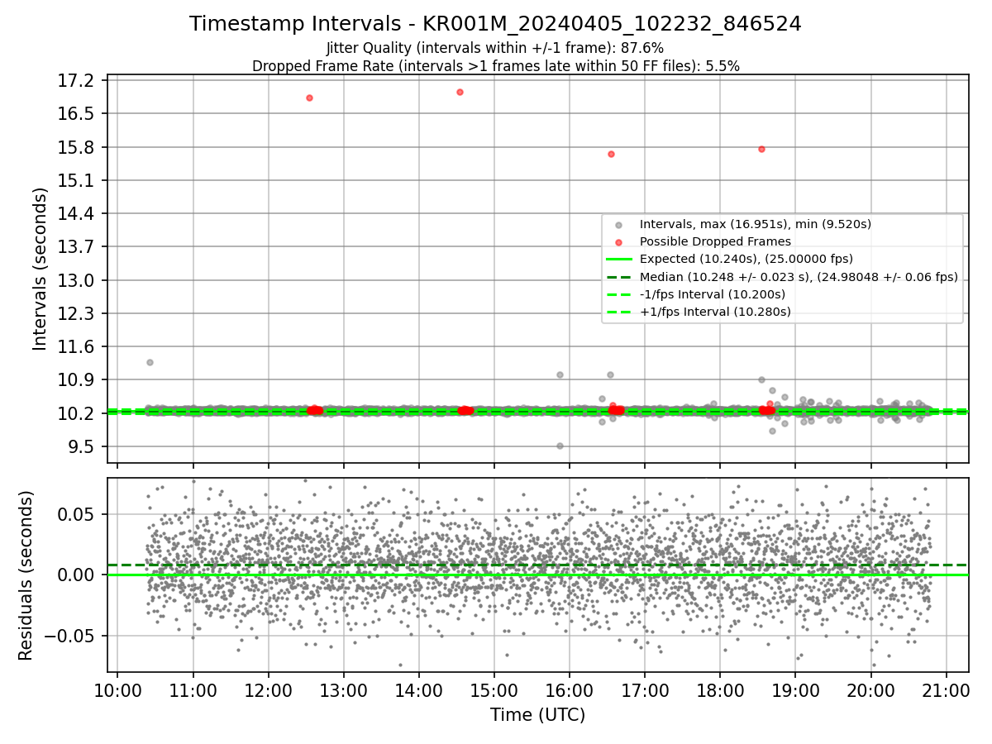This screenshot has width=992, height=744.
Task: Click the gray interval point near 15:50 at 11.0s
Action: point(560,374)
